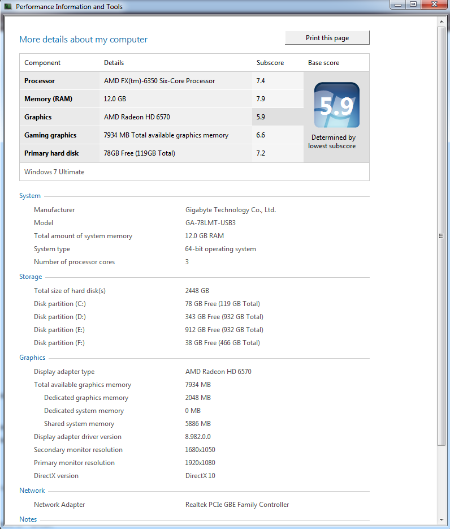Click the scrollbar up arrow
Screen dimensions: 450x529
(442, 21)
